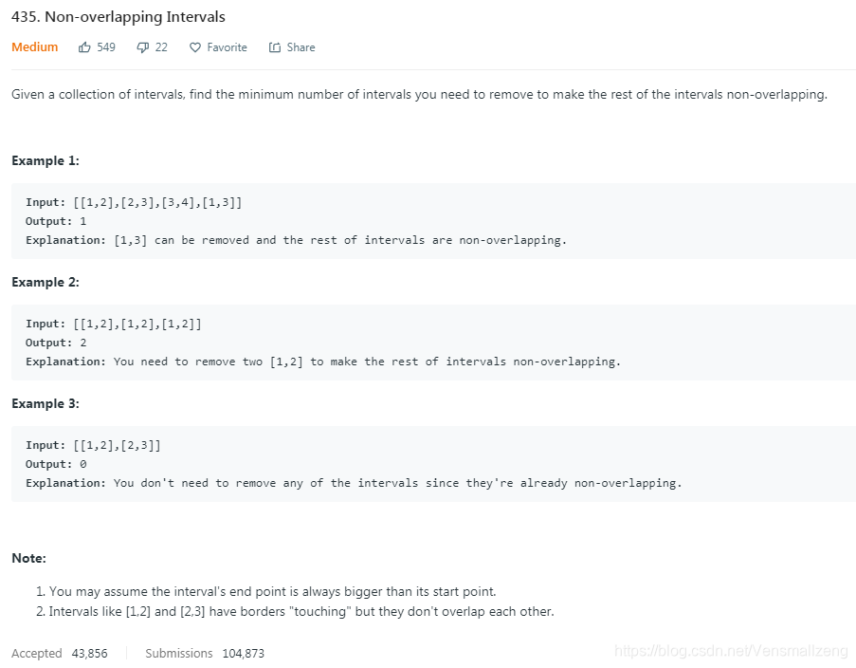Viewport: 856px width, 668px height.
Task: Click the 104,873 submissions count
Action: tap(243, 653)
